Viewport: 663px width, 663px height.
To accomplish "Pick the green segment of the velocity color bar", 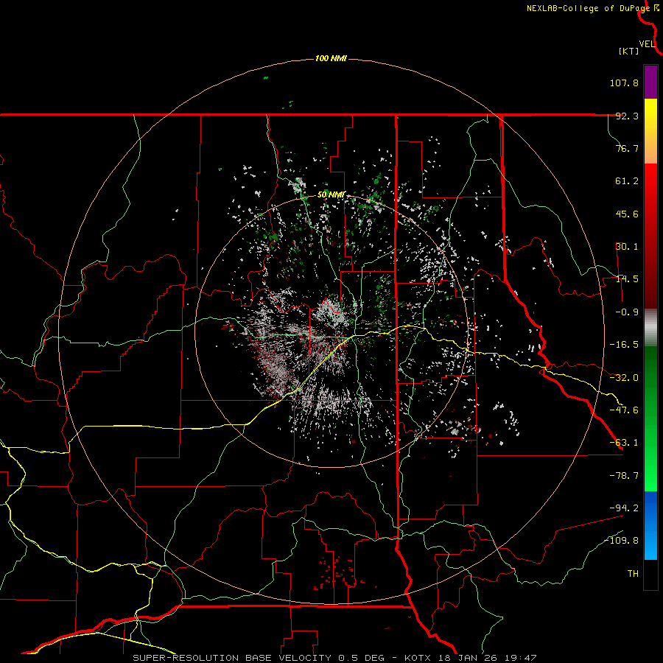I will (650, 418).
